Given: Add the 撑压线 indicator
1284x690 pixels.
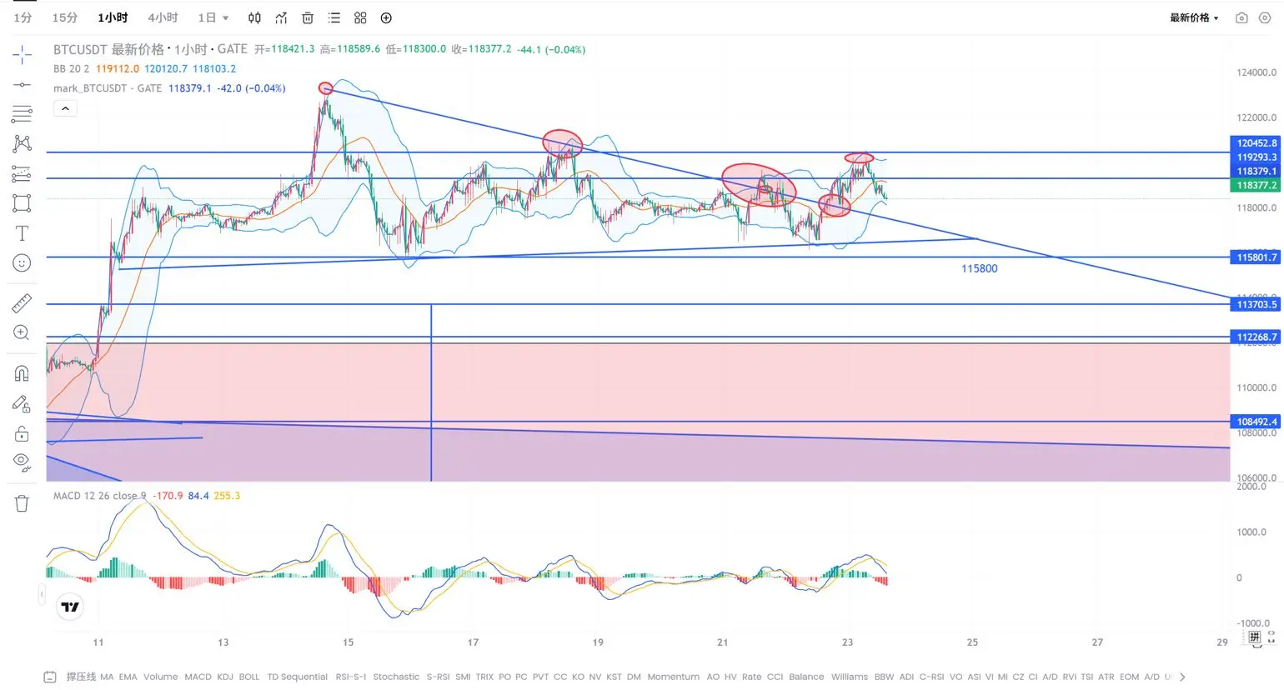Looking at the screenshot, I should click(81, 677).
